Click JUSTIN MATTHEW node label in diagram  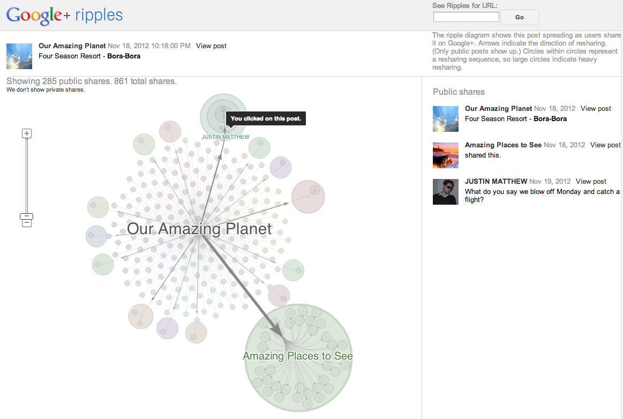pyautogui.click(x=226, y=137)
